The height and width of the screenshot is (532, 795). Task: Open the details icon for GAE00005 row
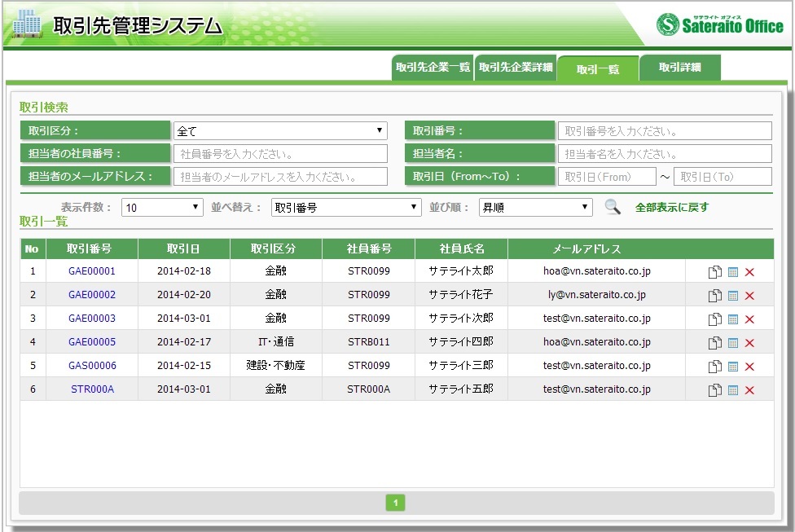[732, 343]
